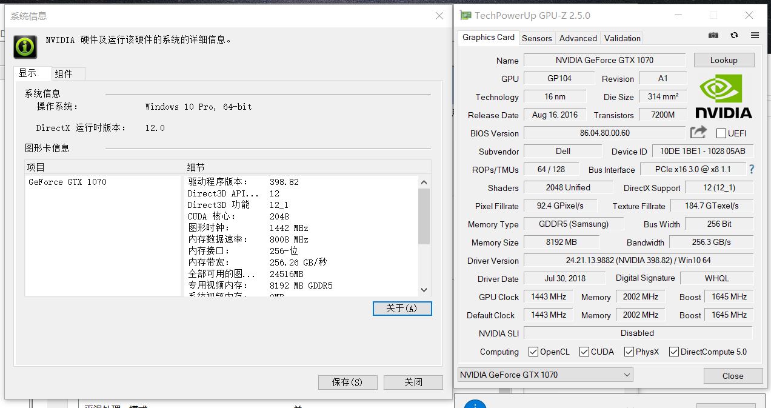
Task: Click the GPU-Z screenshot camera icon
Action: click(713, 36)
